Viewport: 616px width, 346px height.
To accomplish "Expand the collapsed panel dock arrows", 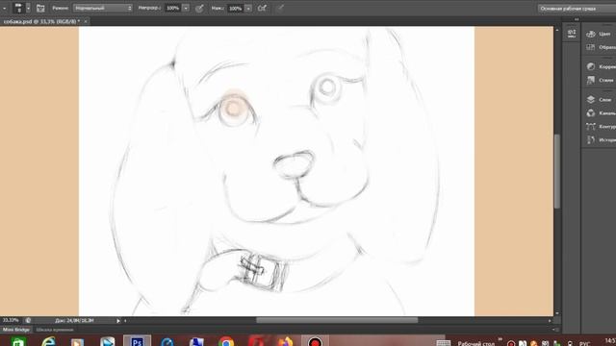I will [577, 19].
